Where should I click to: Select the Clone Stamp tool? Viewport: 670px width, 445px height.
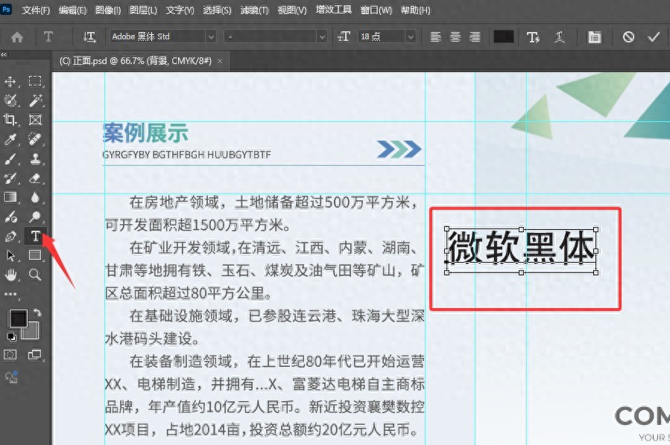point(35,159)
